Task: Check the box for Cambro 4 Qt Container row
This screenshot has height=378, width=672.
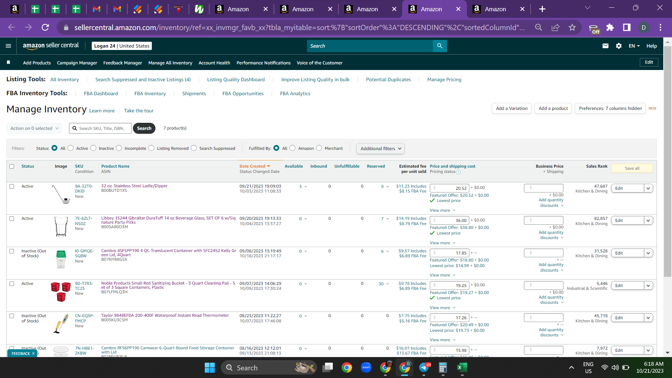Action: (12, 251)
